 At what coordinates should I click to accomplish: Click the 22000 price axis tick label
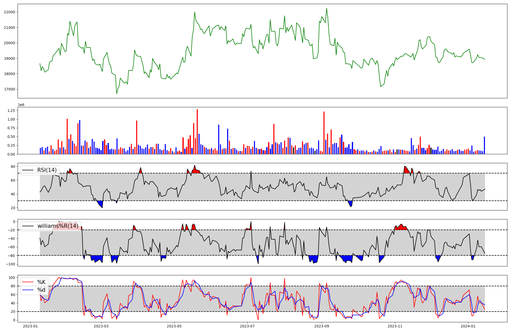tap(9, 12)
